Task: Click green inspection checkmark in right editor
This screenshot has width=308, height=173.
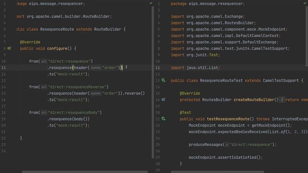Action: click(x=305, y=3)
